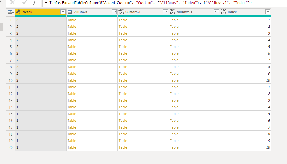Select row number 15 header
The height and width of the screenshot is (164, 287).
(x=11, y=114)
